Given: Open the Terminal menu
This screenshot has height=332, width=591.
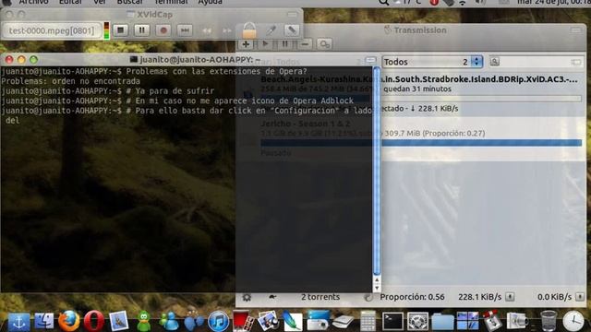Looking at the screenshot, I should coord(171,2).
